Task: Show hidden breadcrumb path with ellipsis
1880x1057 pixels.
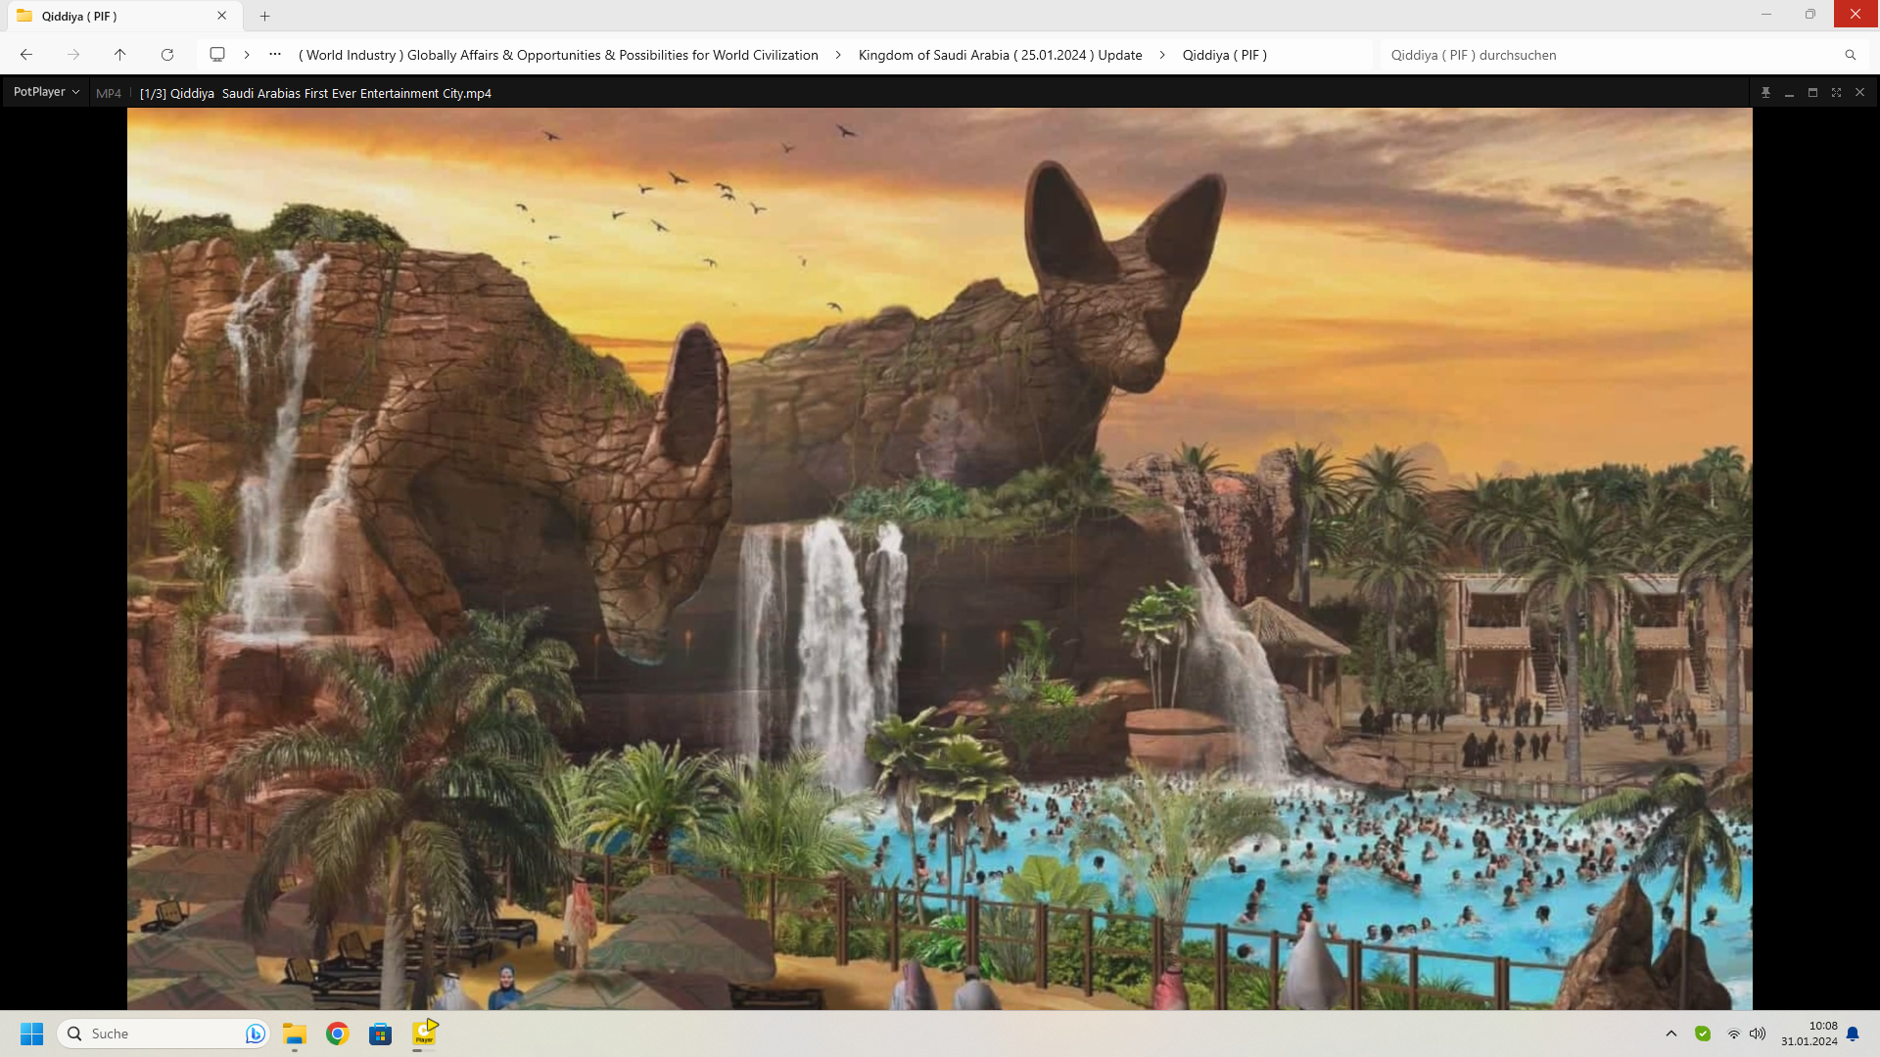Action: click(x=275, y=55)
